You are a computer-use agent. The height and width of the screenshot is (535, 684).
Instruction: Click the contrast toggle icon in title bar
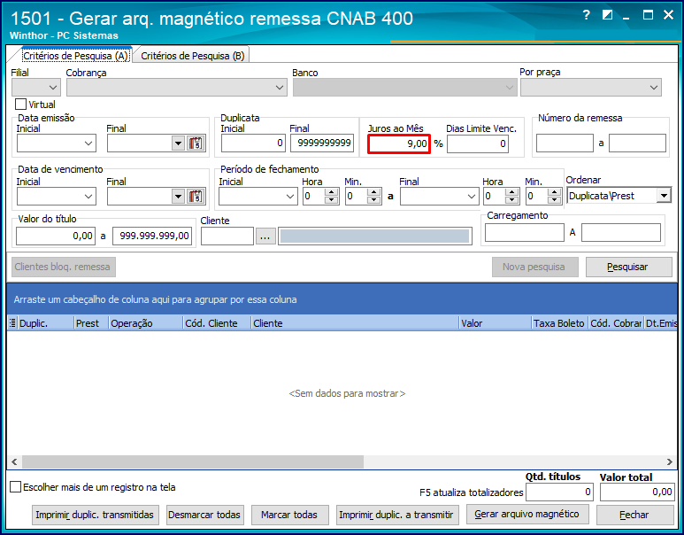(607, 15)
